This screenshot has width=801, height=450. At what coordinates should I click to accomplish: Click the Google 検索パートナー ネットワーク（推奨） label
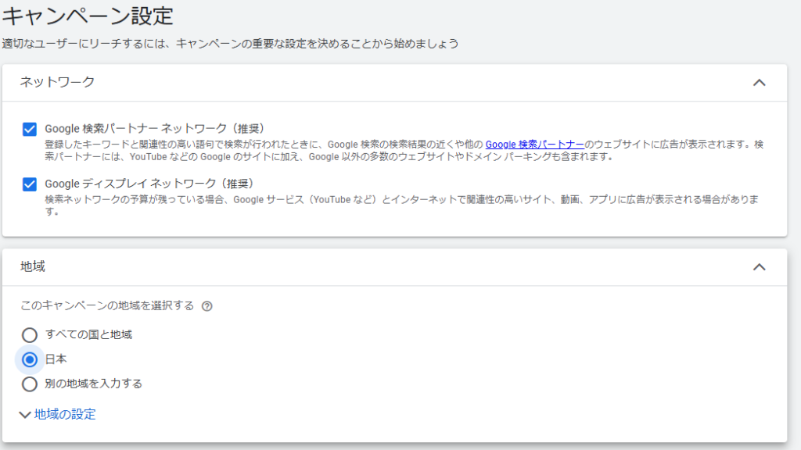tap(154, 129)
